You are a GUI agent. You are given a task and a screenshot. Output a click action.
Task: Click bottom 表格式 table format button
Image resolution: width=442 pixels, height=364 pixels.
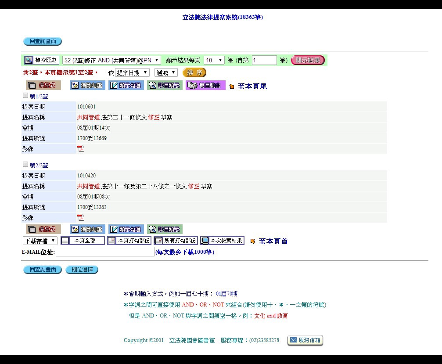pyautogui.click(x=43, y=229)
